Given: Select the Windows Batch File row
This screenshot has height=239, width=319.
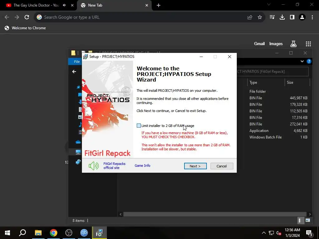Looking at the screenshot, I should [x=278, y=137].
